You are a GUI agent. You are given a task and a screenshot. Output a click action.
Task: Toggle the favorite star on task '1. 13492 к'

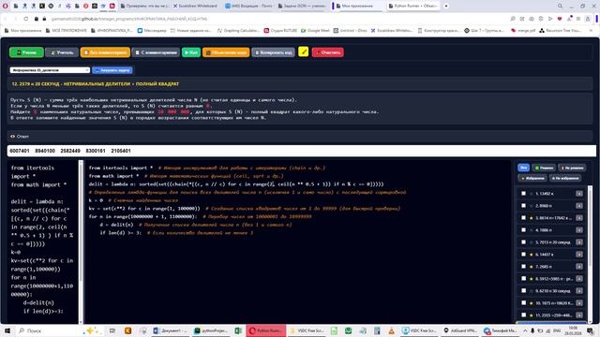pos(532,194)
